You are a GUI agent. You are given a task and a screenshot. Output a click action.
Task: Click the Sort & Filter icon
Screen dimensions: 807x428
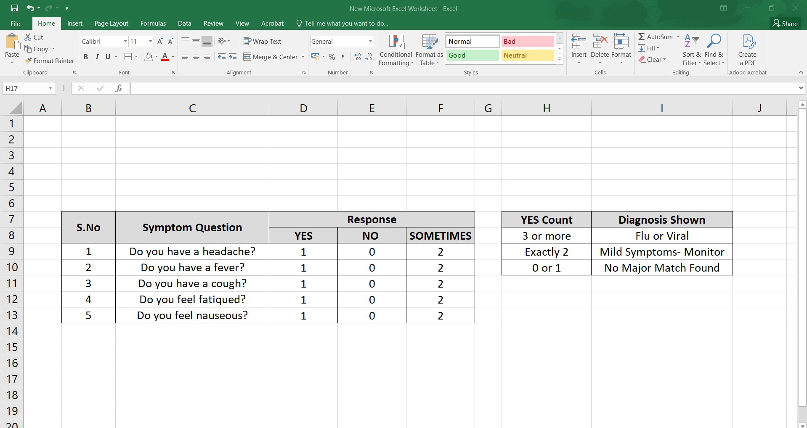(x=691, y=42)
